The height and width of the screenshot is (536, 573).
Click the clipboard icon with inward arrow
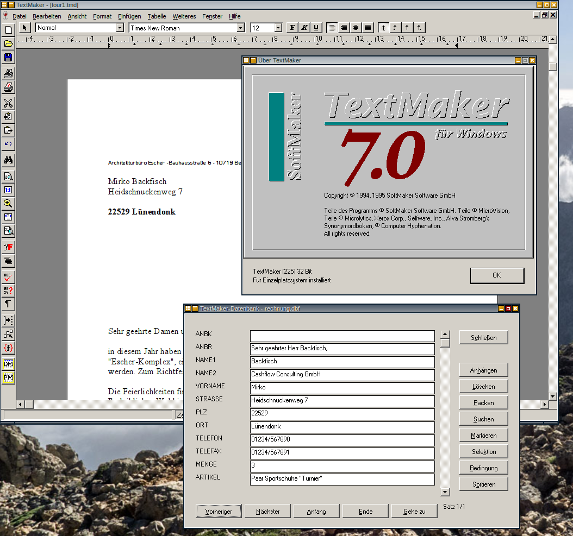point(8,116)
